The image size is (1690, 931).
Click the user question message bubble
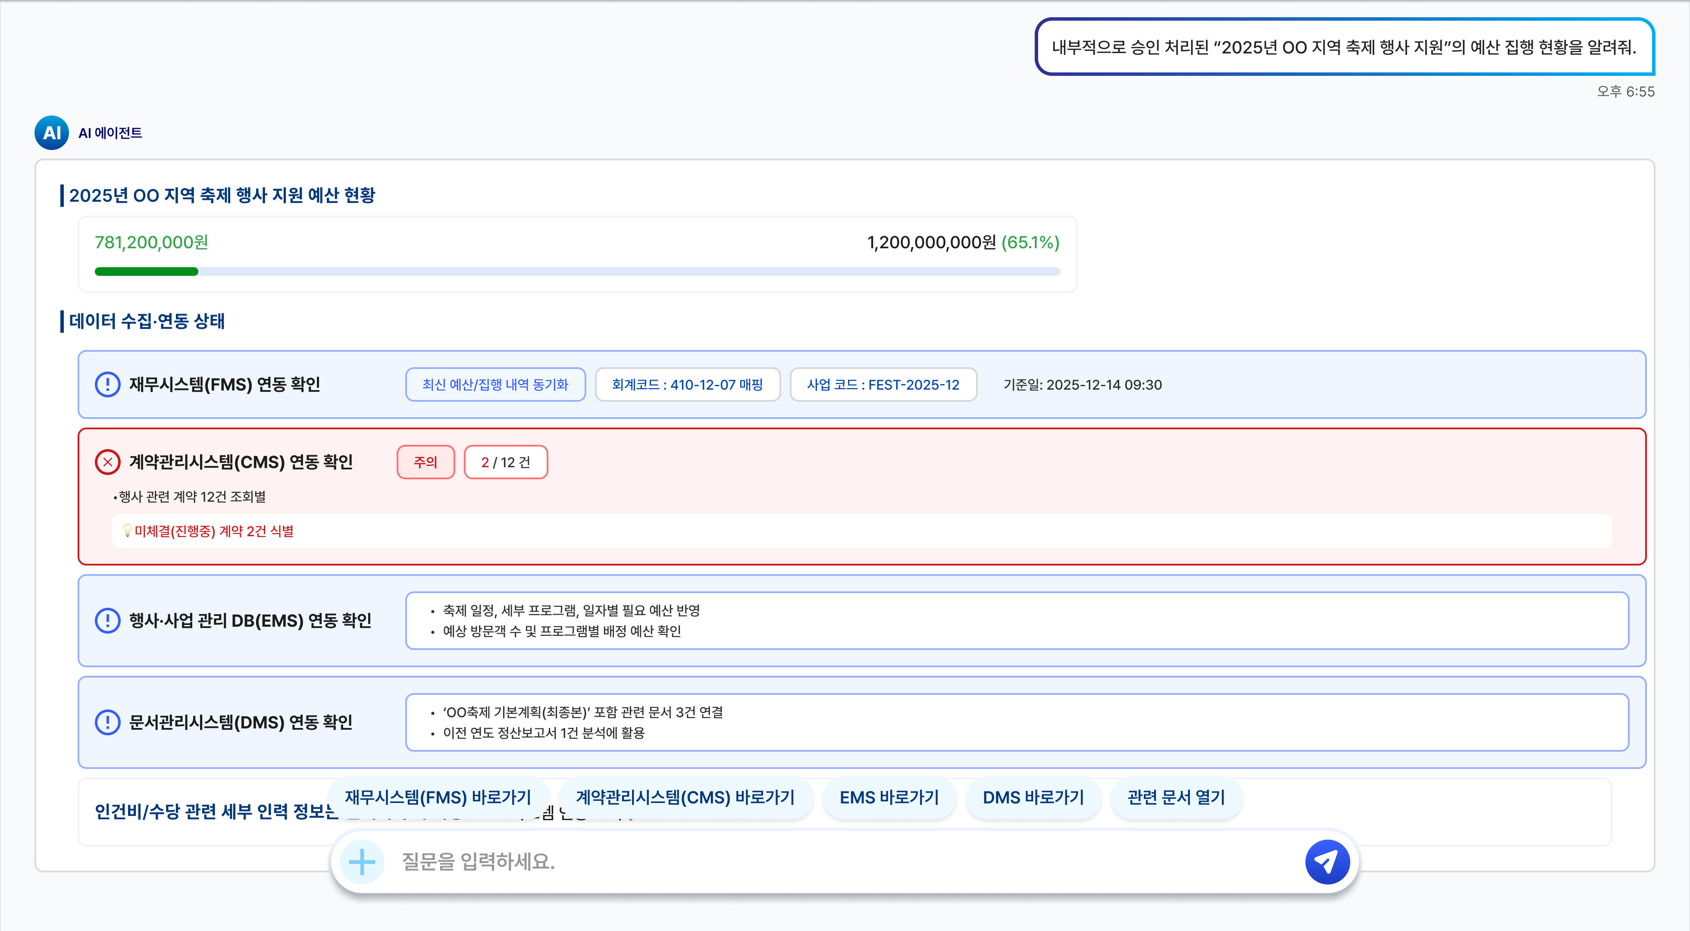1344,47
